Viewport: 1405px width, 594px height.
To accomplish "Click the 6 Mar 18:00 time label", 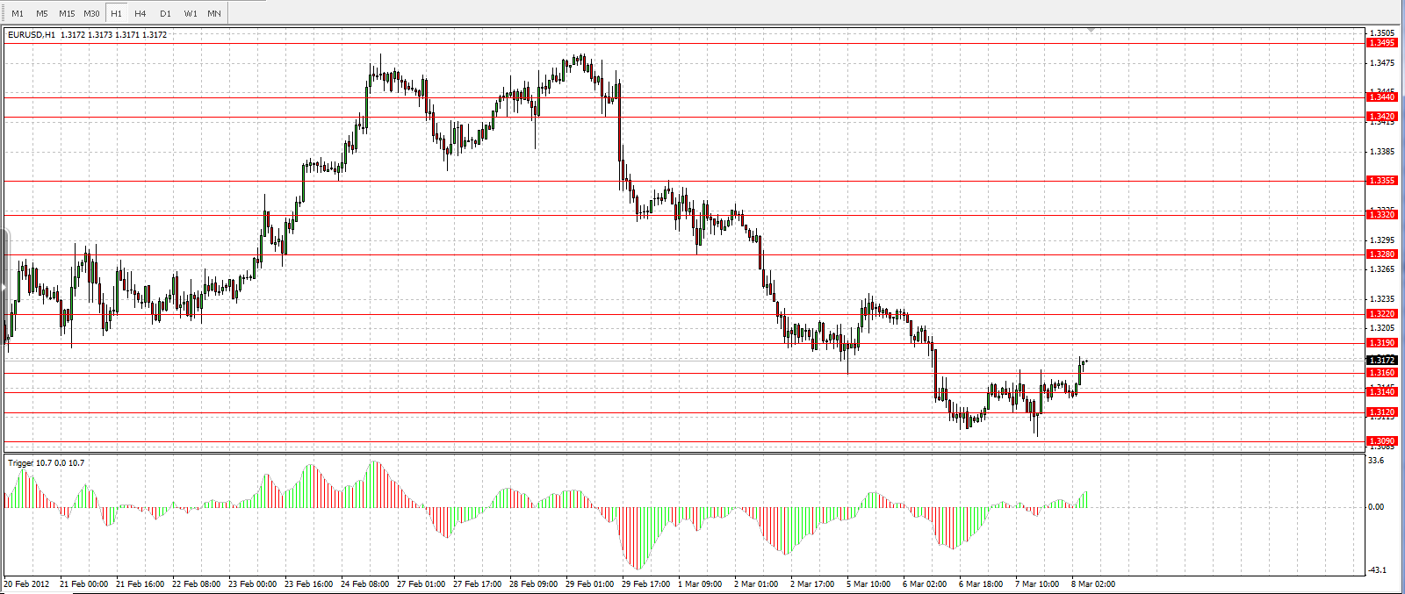I will [x=981, y=584].
